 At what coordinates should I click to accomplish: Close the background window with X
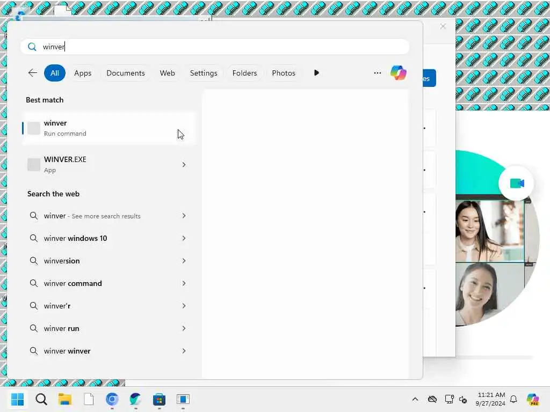(x=443, y=26)
